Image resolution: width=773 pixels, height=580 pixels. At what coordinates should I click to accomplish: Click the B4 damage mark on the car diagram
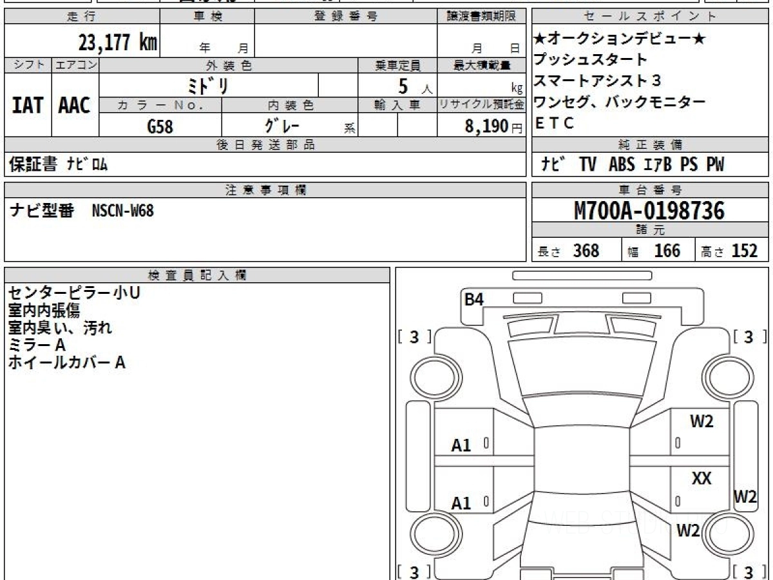click(474, 300)
